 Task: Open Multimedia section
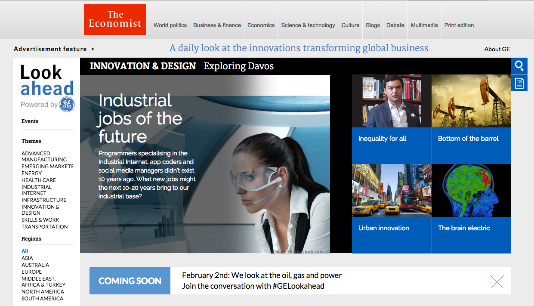pyautogui.click(x=424, y=25)
